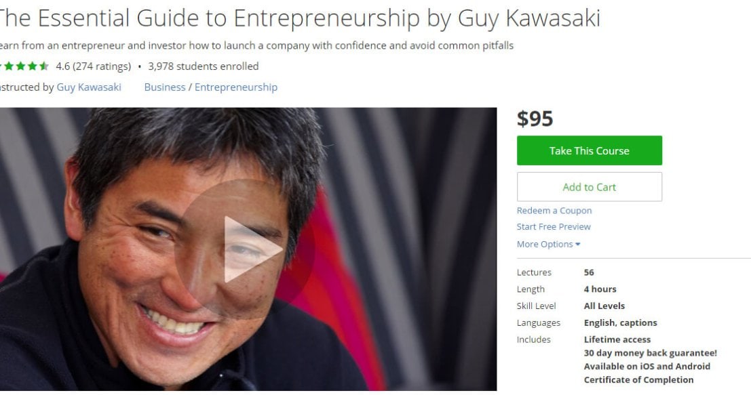751x395 pixels.
Task: Click the 3,978 students enrolled text
Action: [203, 66]
